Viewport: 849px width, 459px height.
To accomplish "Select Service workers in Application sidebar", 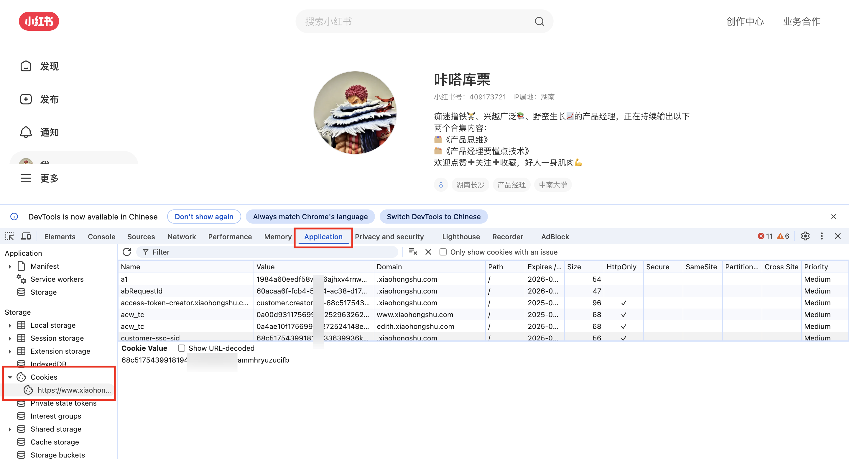I will pos(57,279).
